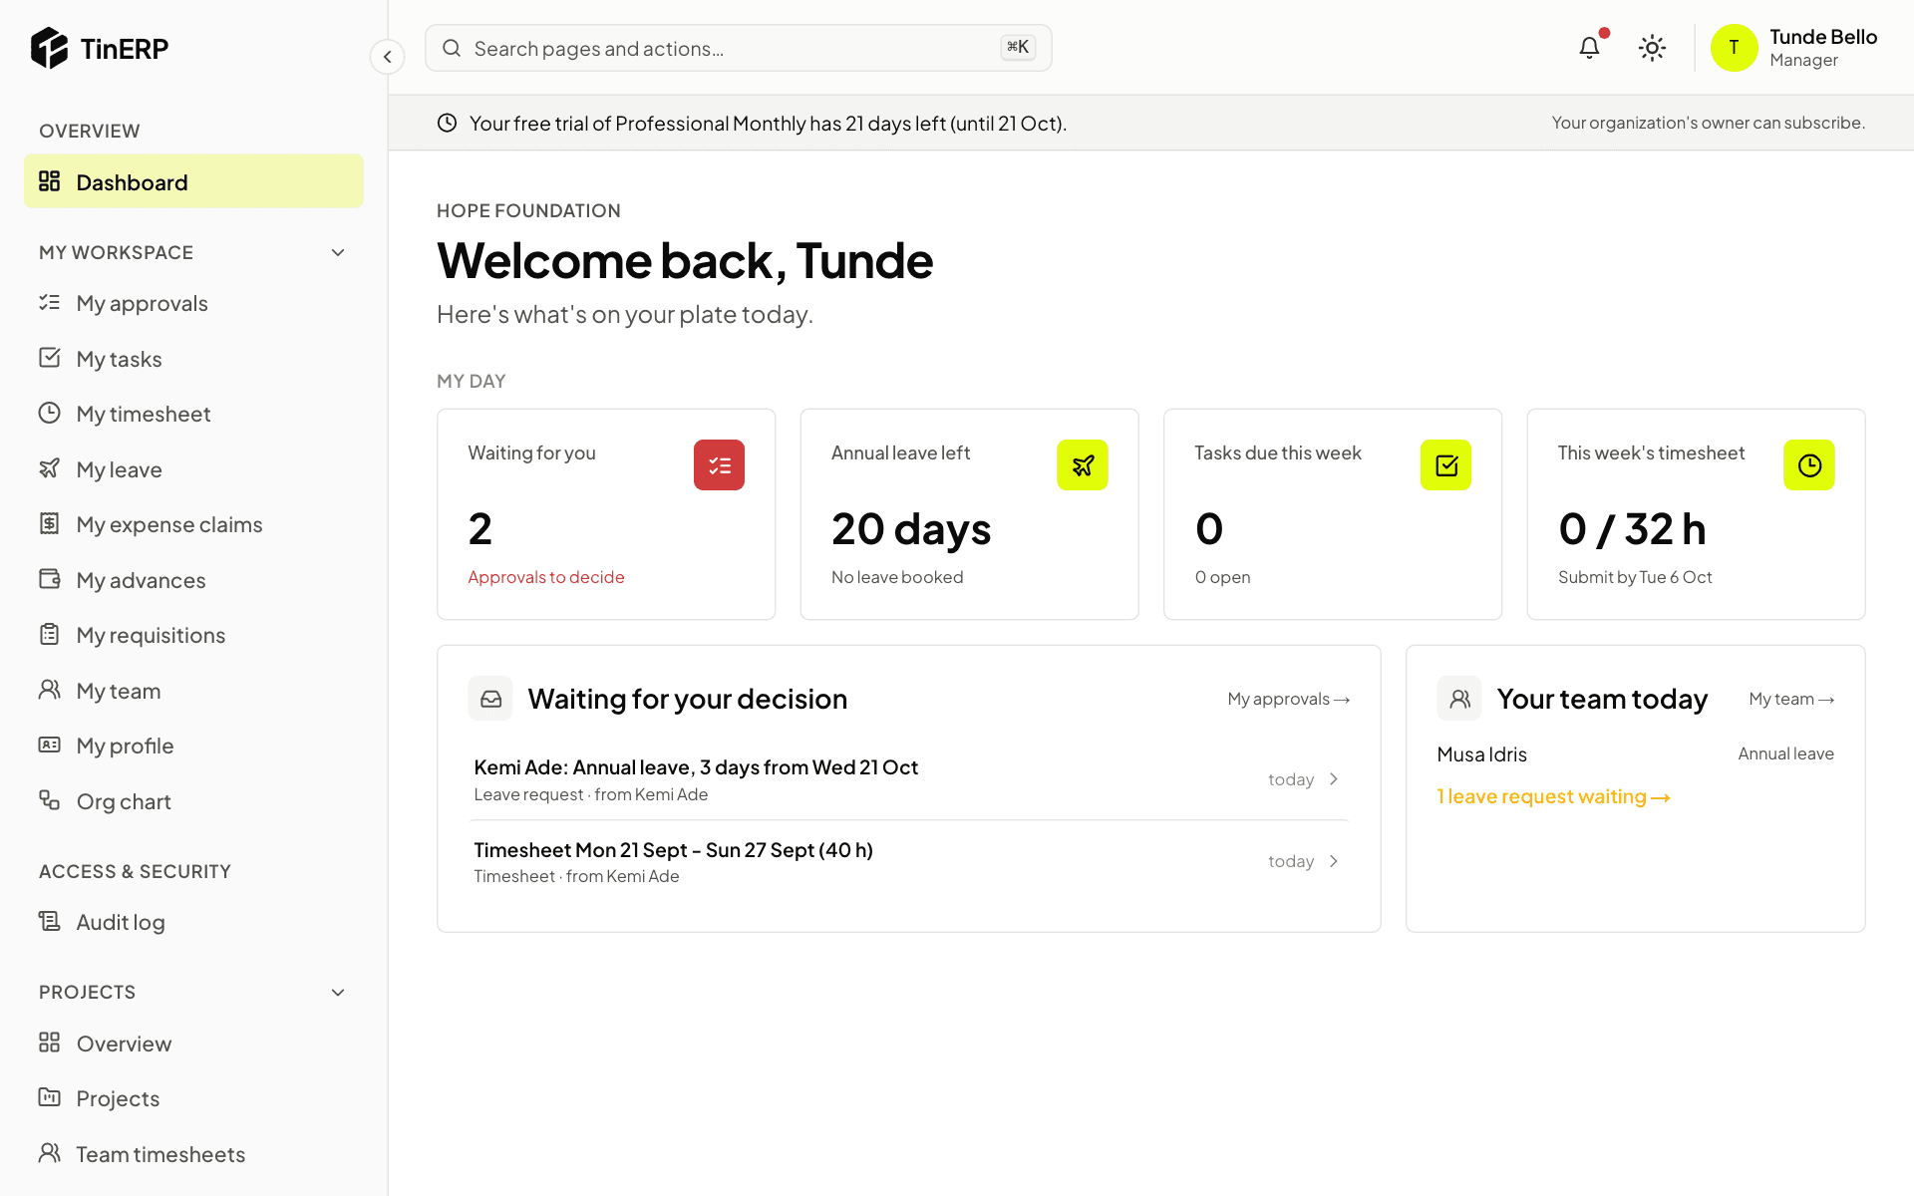Click the red approvals icon on Waiting for you card
This screenshot has width=1914, height=1196.
pos(719,464)
